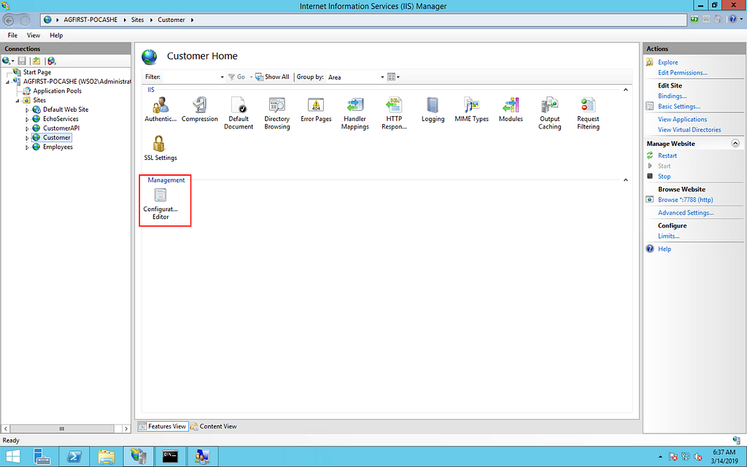The width and height of the screenshot is (747, 467).
Task: Click the Up folder icon in Connections toolbar
Action: (x=36, y=61)
